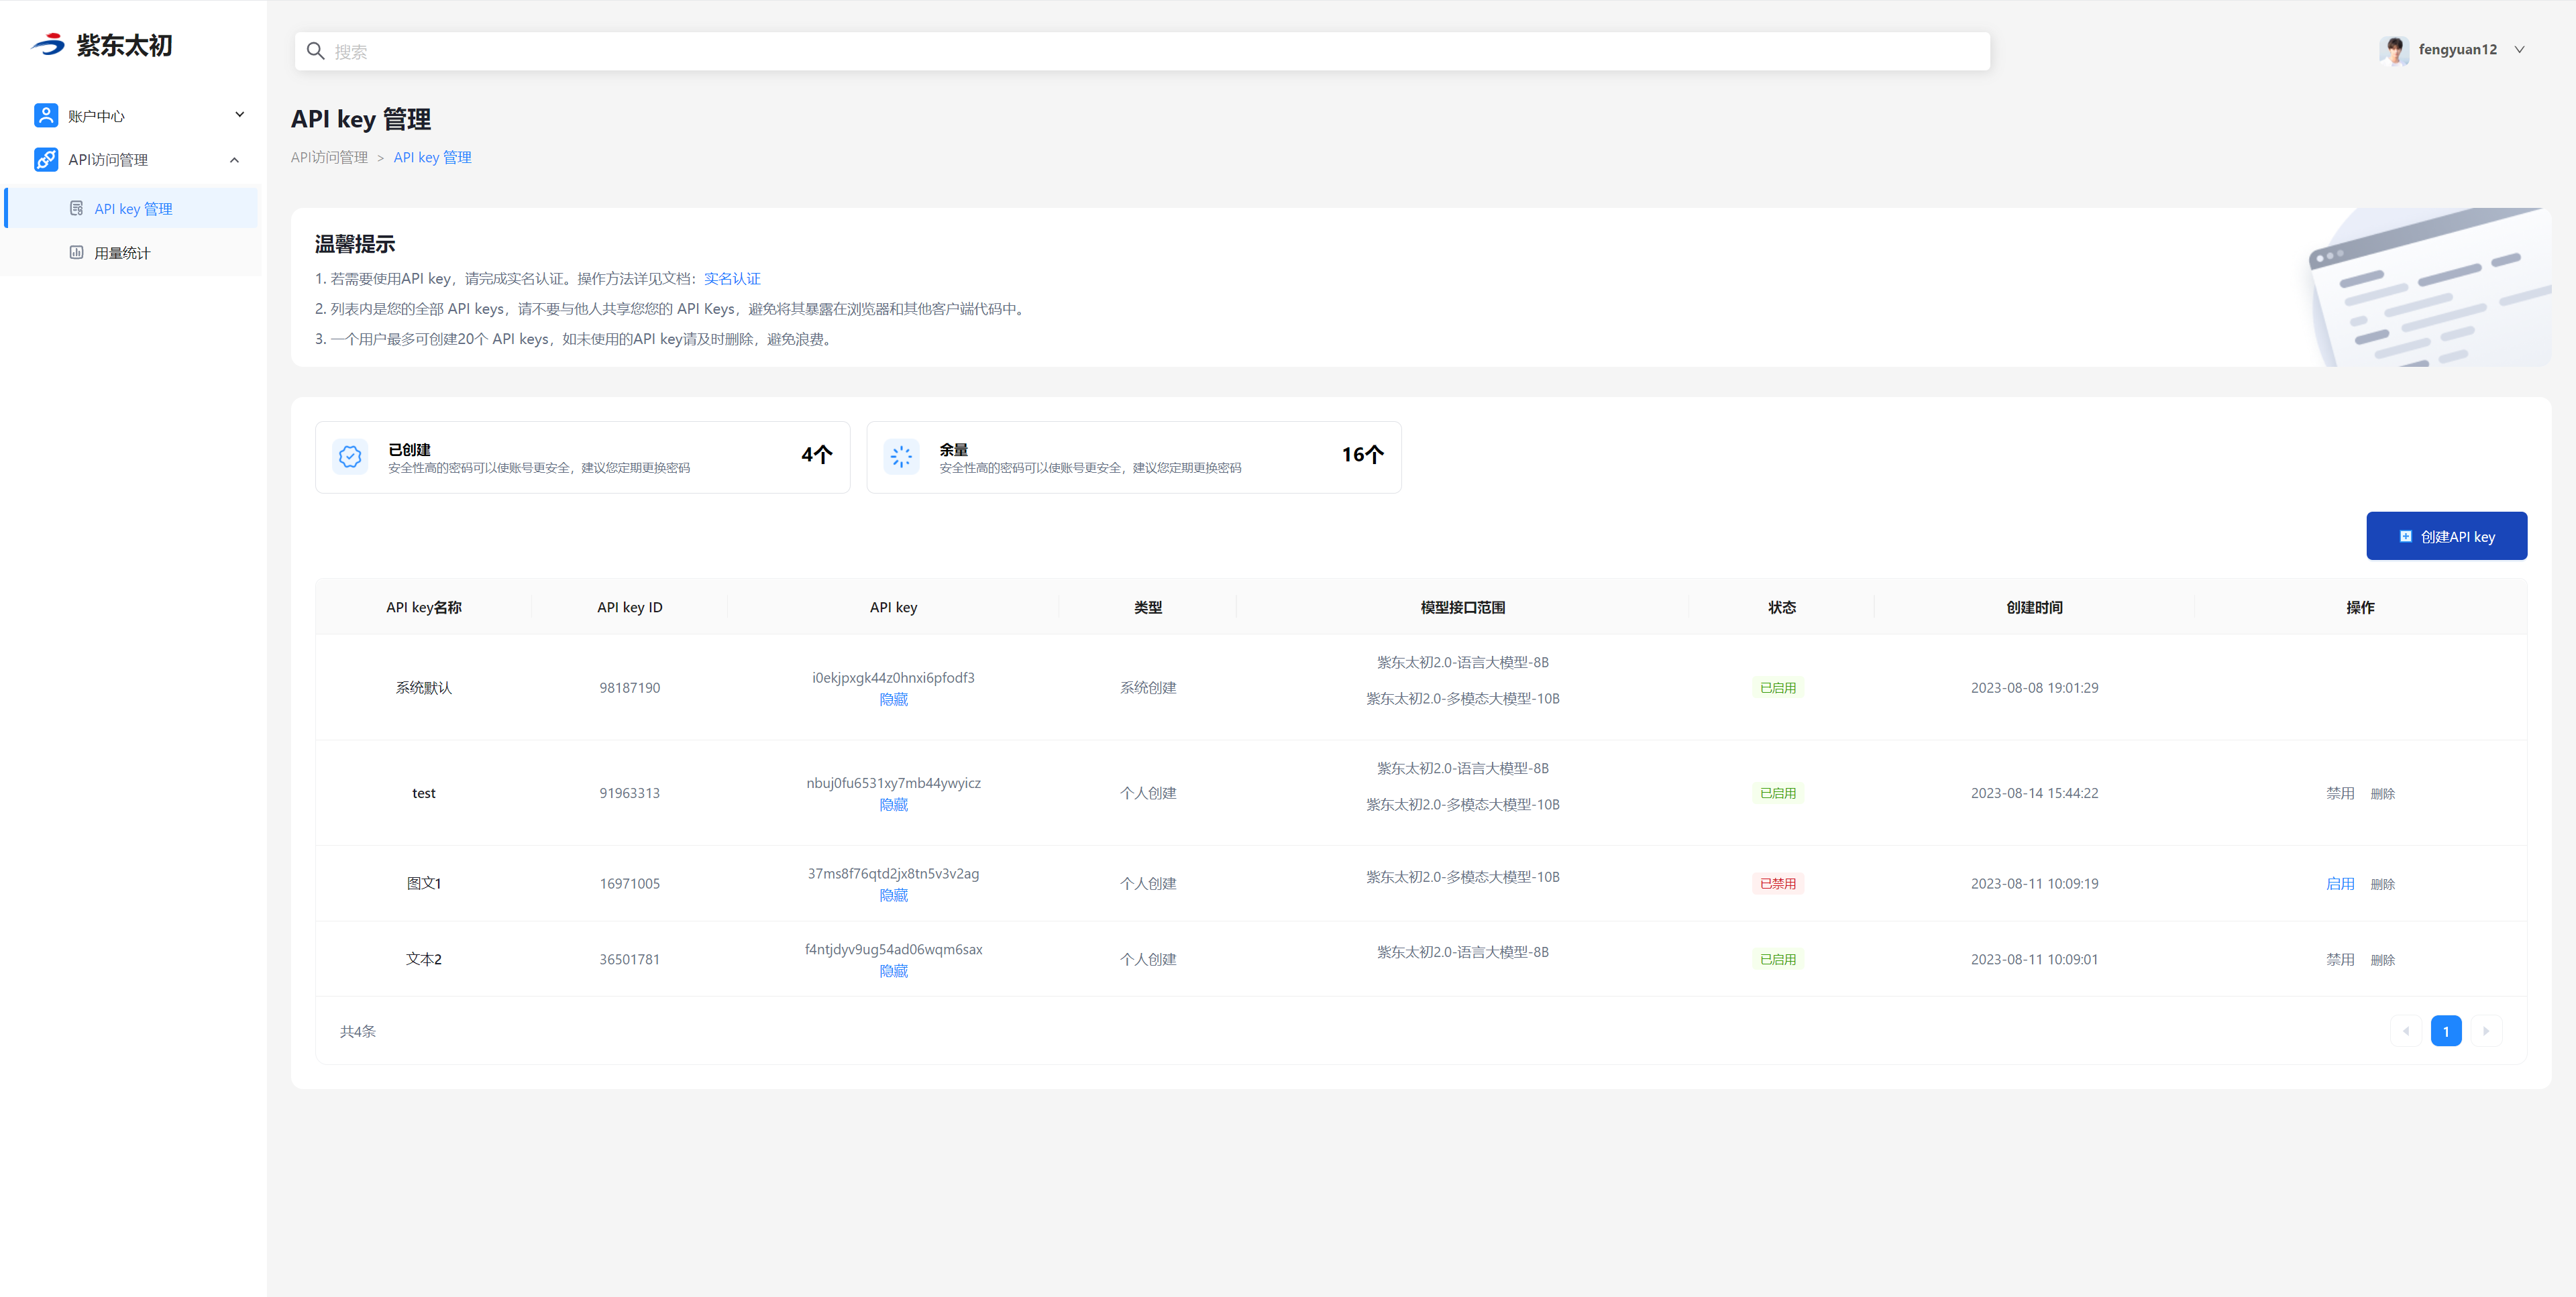
Task: Click the 系统默认 key name cell
Action: tap(424, 688)
